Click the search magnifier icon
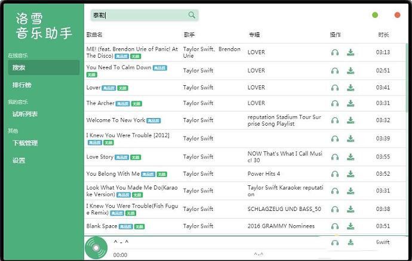This screenshot has width=412, height=261. (192, 15)
